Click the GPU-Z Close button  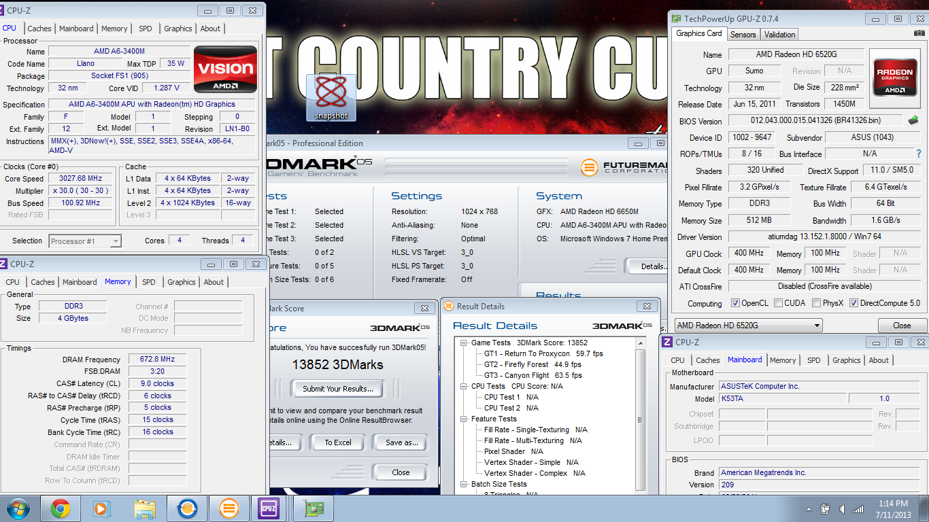[x=902, y=326]
